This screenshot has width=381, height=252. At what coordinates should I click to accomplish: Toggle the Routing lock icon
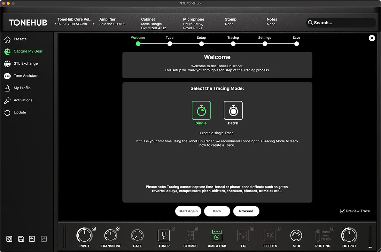[332, 228]
